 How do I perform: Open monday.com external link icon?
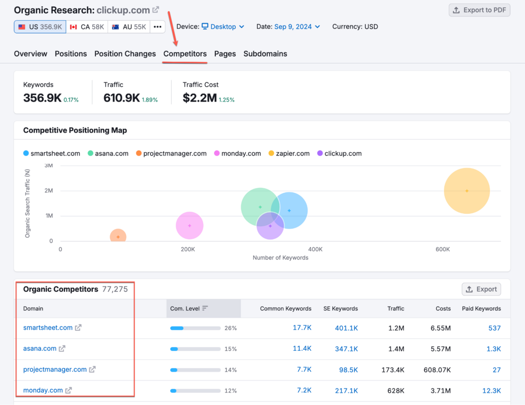click(69, 391)
